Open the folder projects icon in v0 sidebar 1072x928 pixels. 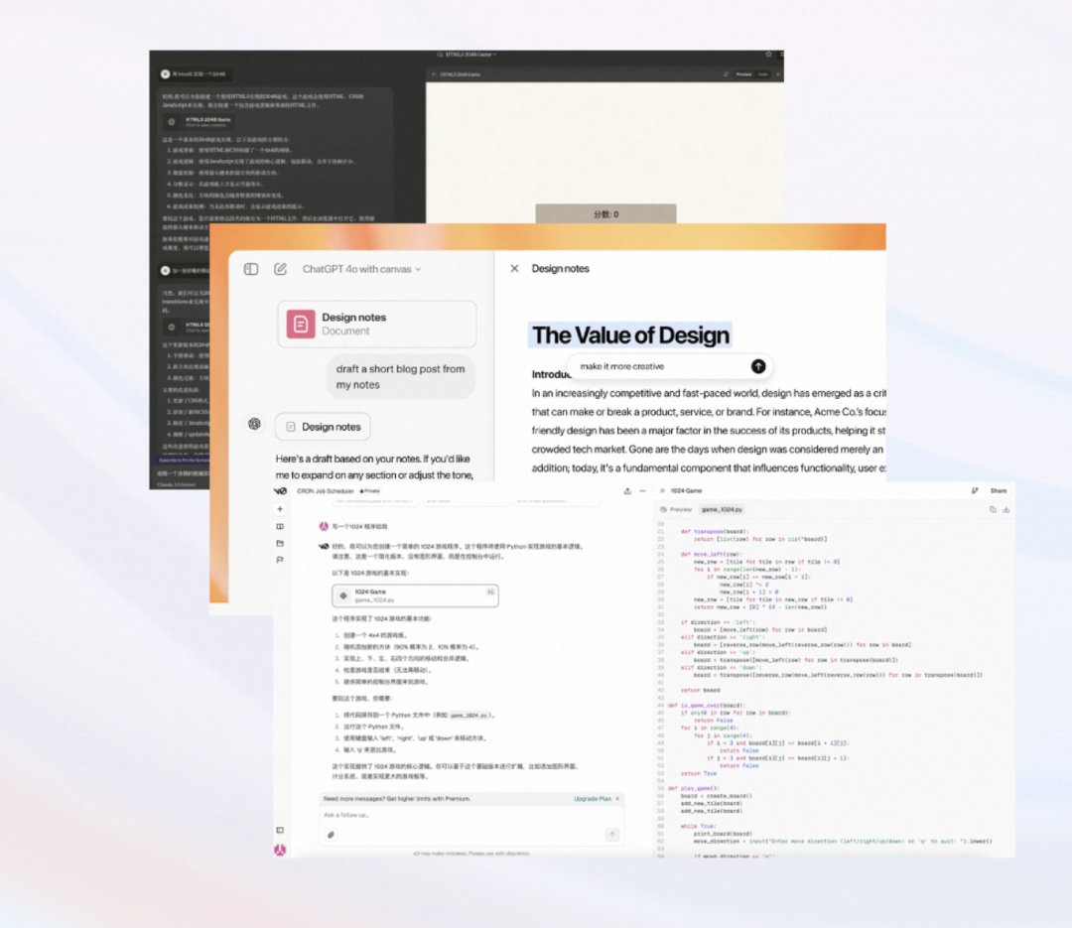(280, 543)
